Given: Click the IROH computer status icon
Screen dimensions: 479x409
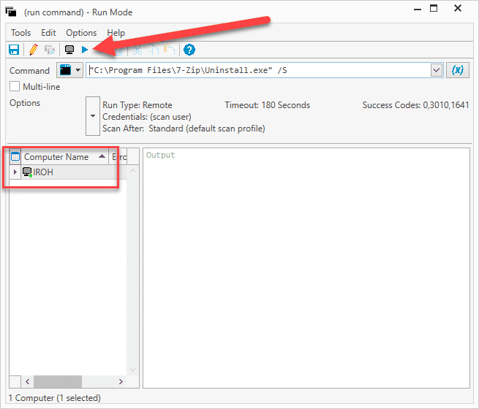Looking at the screenshot, I should (x=28, y=172).
